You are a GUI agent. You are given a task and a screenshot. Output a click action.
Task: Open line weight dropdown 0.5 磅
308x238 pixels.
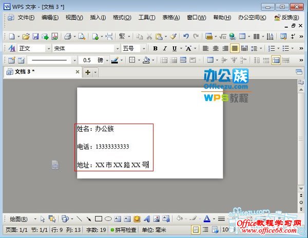[x=107, y=60]
